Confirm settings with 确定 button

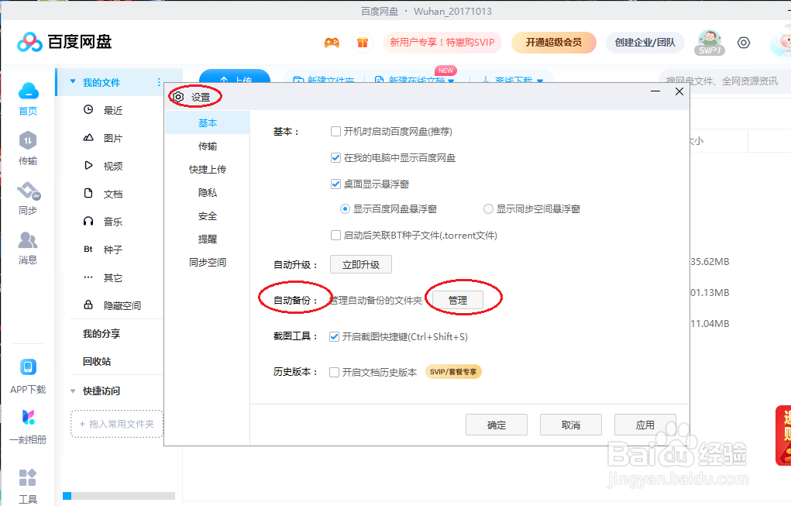click(497, 425)
